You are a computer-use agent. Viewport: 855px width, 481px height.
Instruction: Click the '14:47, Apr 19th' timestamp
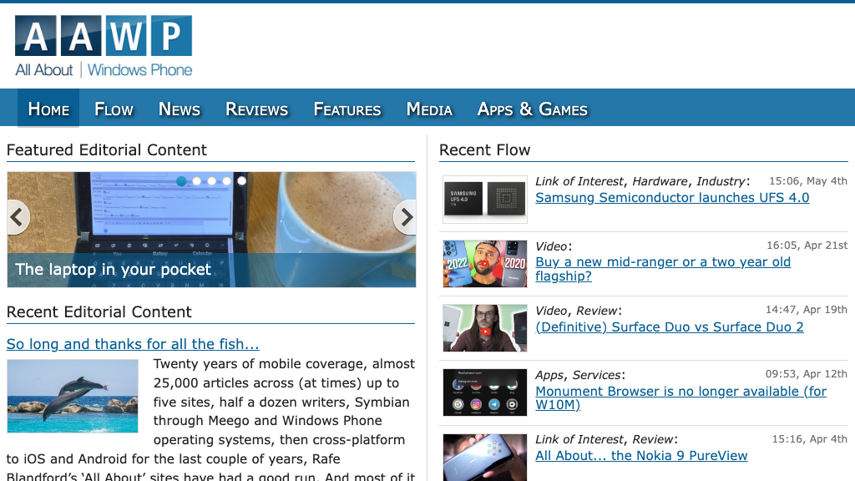807,310
